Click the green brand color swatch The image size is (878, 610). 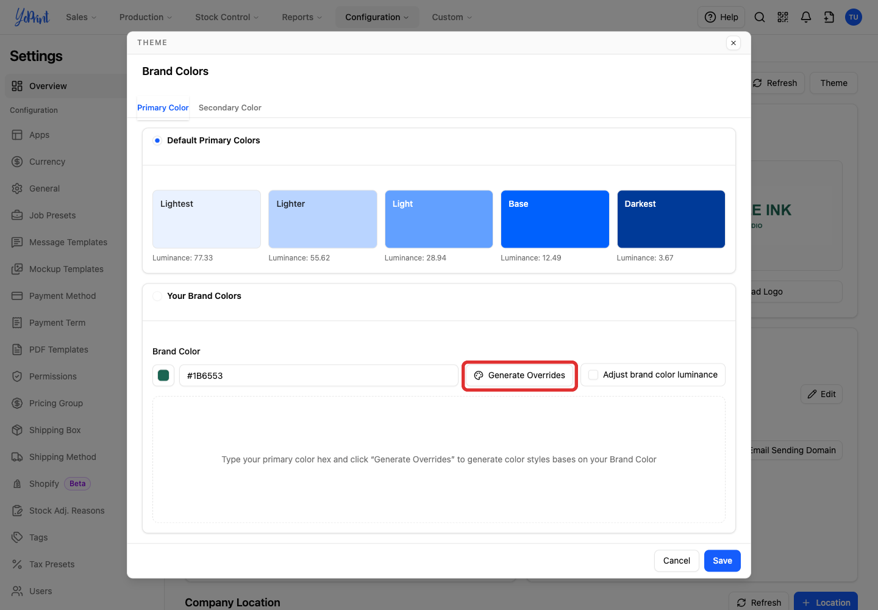(x=163, y=375)
